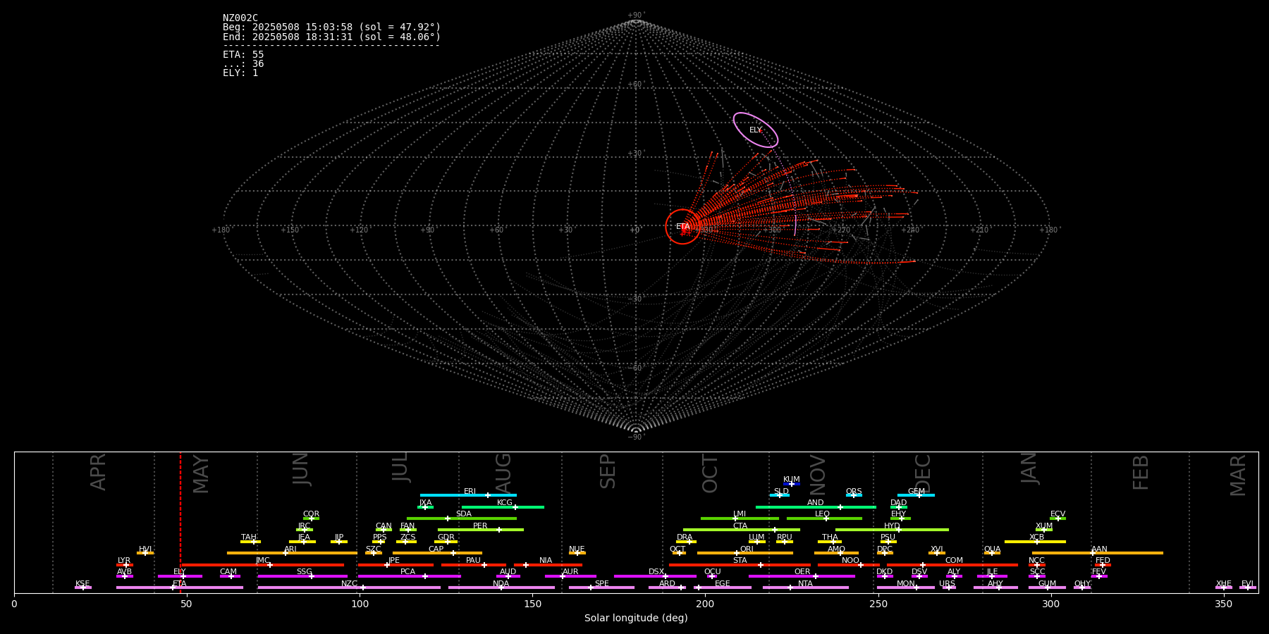Screen dimensions: 1269x634
Task: Click the AAN shower label
Action: tap(1100, 549)
